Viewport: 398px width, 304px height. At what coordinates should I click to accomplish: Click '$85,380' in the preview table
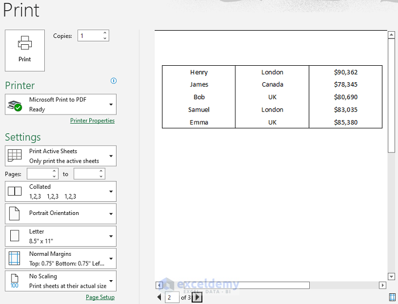point(346,123)
